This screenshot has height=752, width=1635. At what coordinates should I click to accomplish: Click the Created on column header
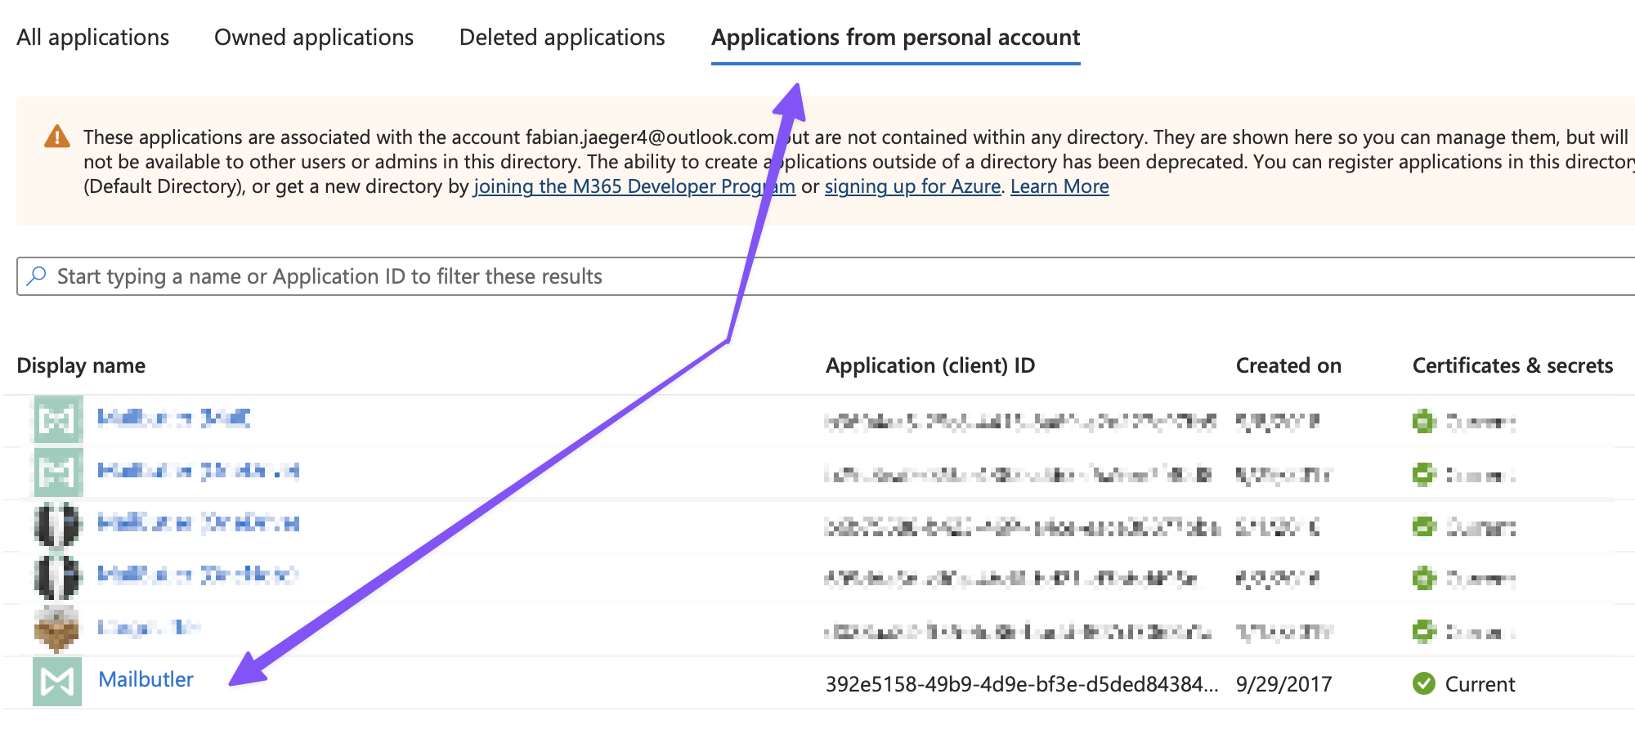point(1288,365)
